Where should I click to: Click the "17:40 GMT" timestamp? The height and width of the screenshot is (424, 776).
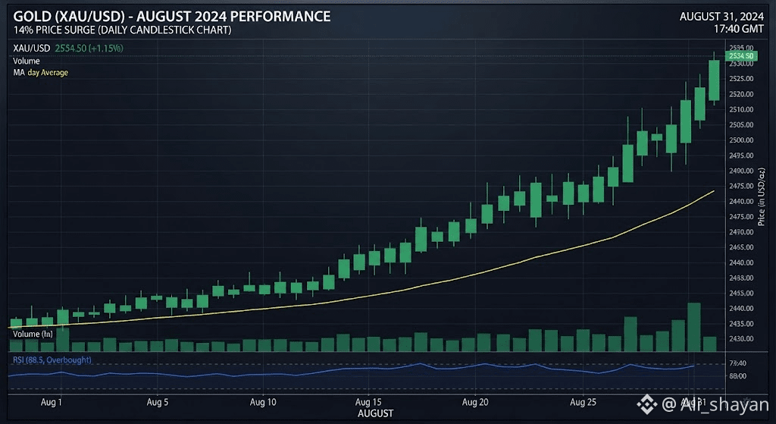(738, 30)
